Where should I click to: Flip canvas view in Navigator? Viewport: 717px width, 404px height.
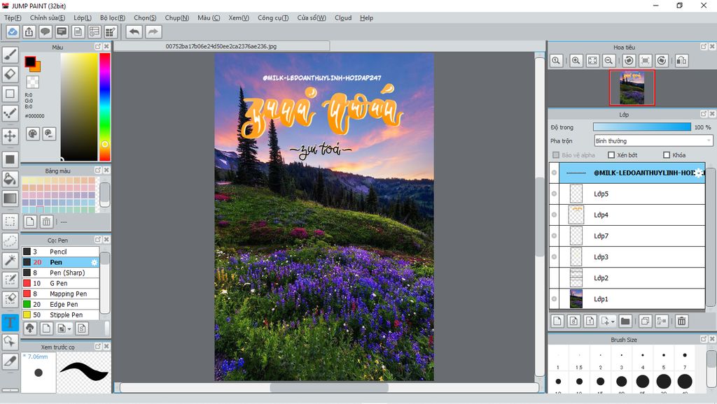pos(682,60)
